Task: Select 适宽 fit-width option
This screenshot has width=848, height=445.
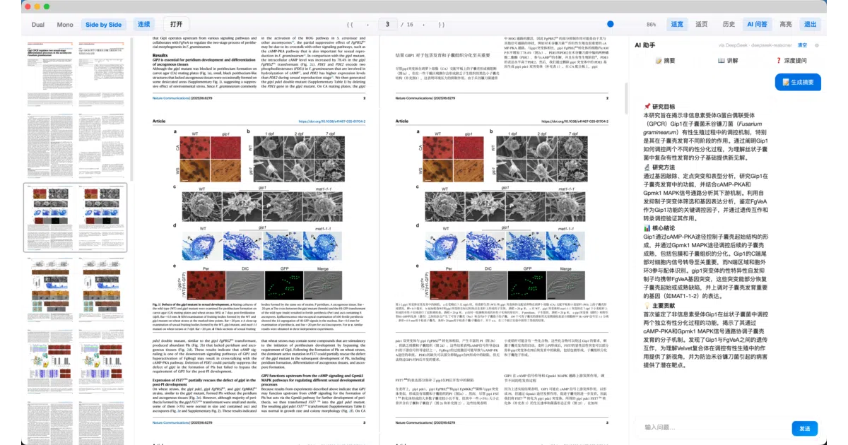Action: [x=677, y=24]
